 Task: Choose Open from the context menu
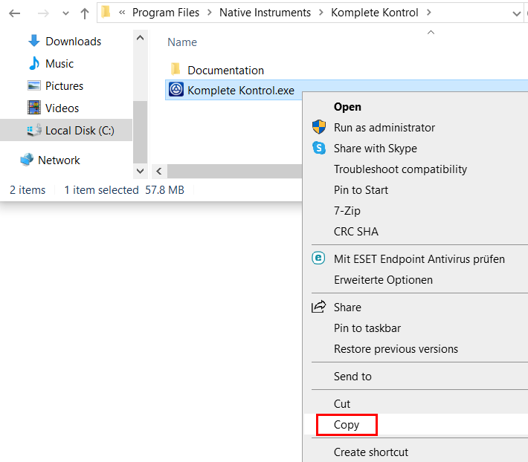click(347, 107)
